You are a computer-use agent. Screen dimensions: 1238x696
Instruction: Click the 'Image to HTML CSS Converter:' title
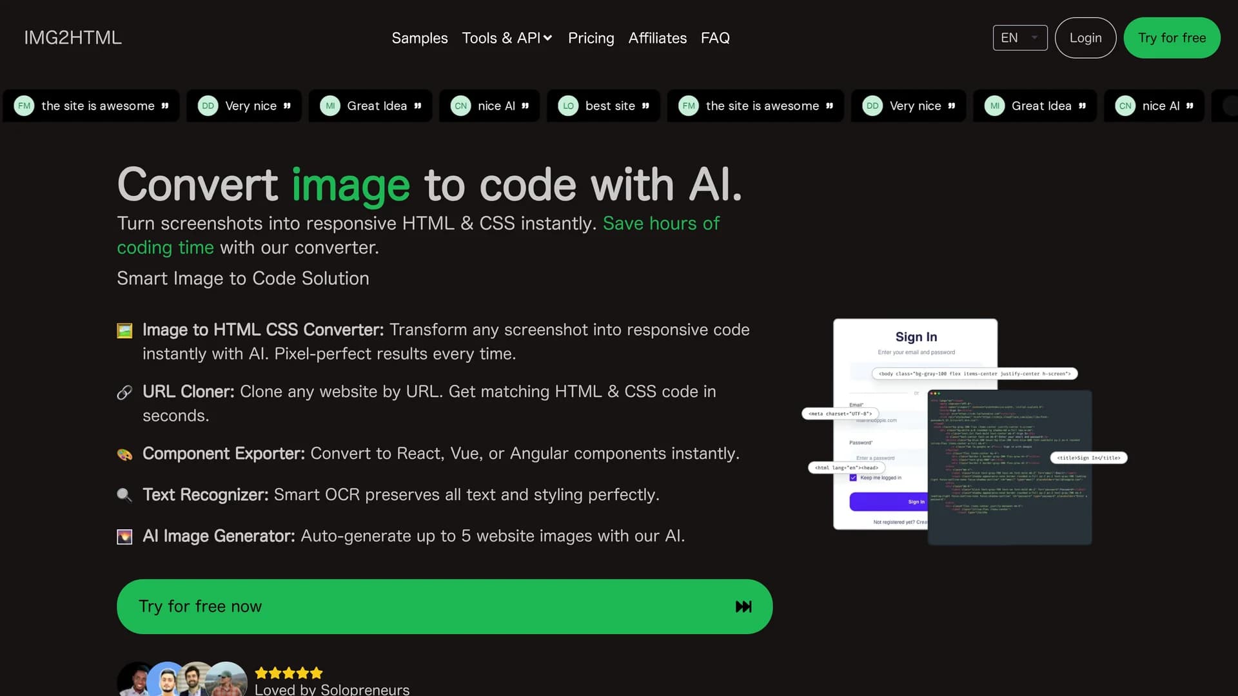click(263, 330)
